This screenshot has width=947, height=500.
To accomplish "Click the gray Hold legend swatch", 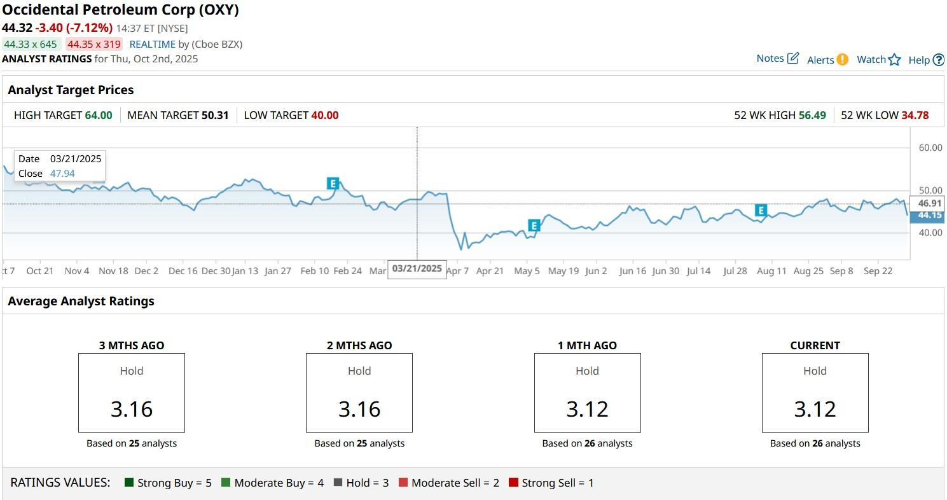I will pyautogui.click(x=338, y=483).
